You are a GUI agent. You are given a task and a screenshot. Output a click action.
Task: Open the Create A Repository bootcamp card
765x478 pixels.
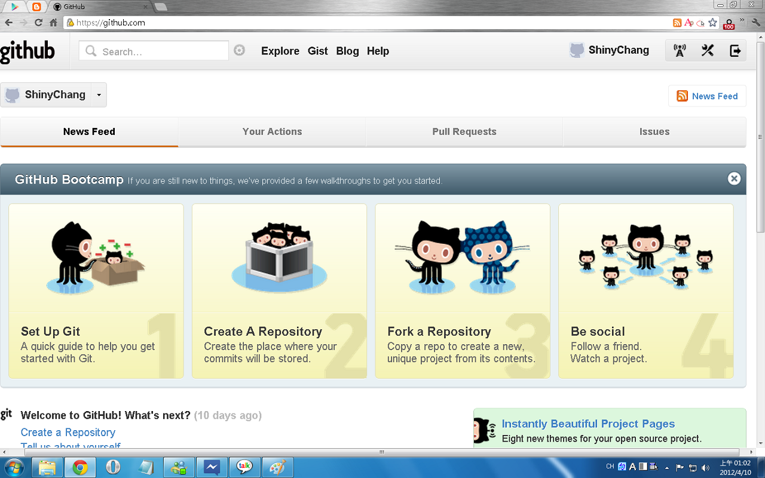click(279, 291)
